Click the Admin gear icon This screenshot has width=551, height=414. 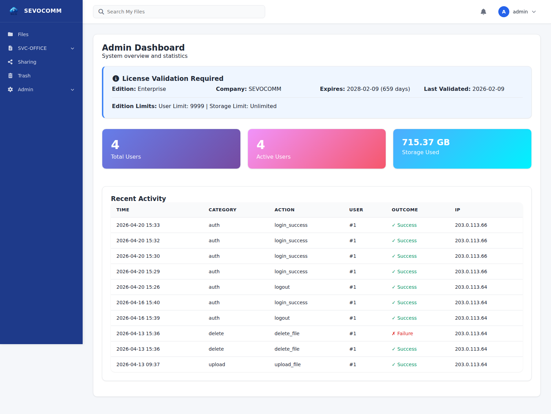10,89
